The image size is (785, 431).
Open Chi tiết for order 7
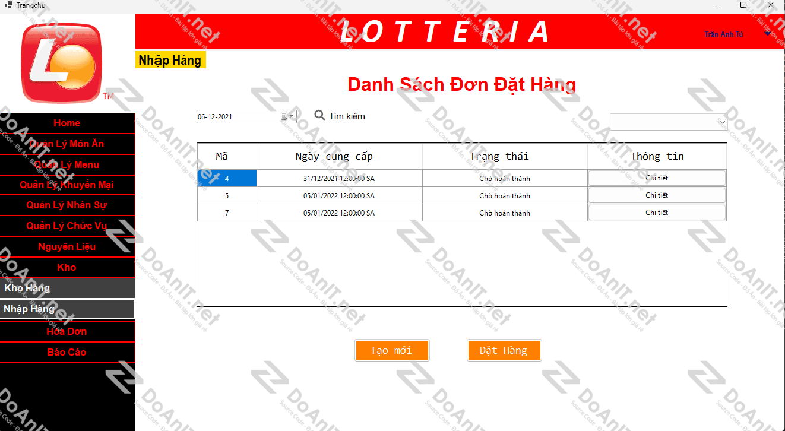point(657,213)
